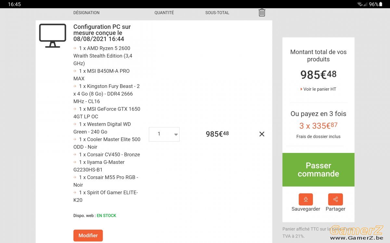Click the Sauvegarder download icon
The height and width of the screenshot is (243, 390).
pos(306,199)
